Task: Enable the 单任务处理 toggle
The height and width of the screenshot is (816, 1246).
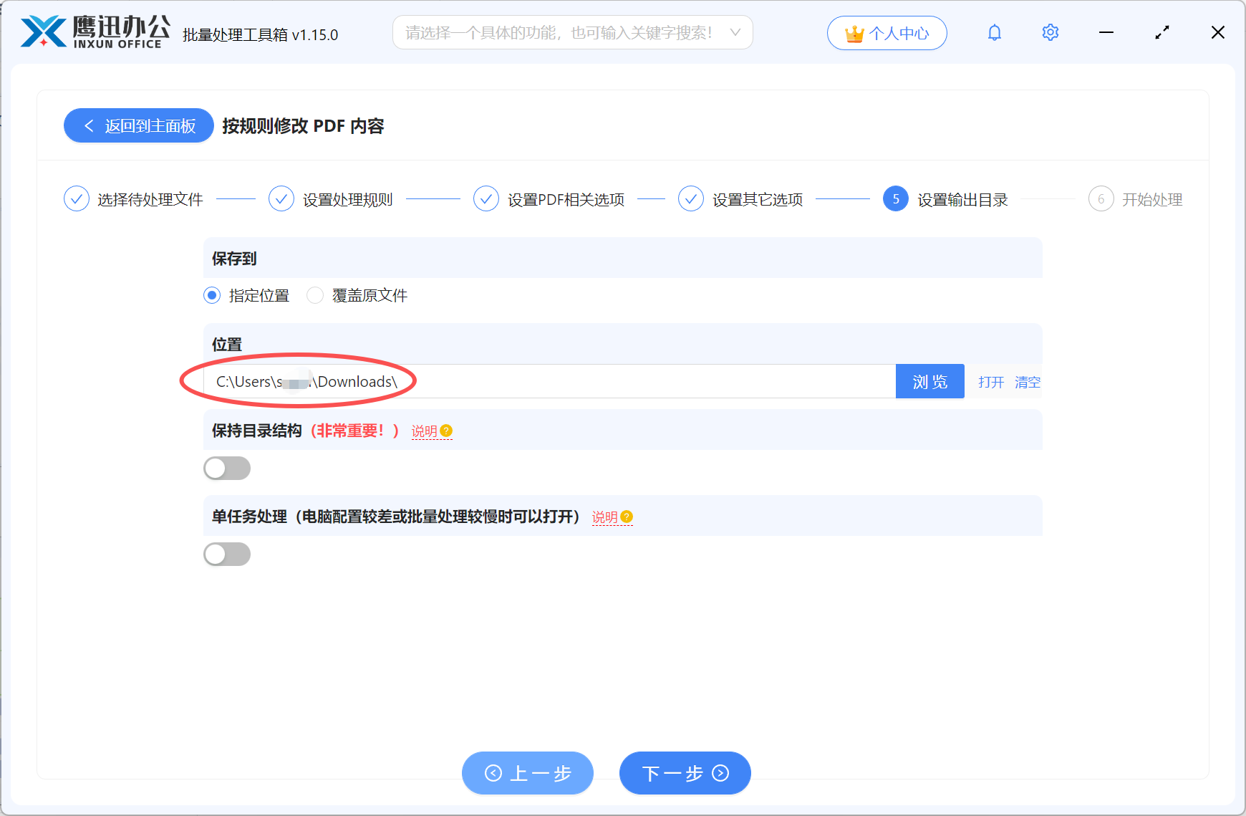Action: pos(227,554)
